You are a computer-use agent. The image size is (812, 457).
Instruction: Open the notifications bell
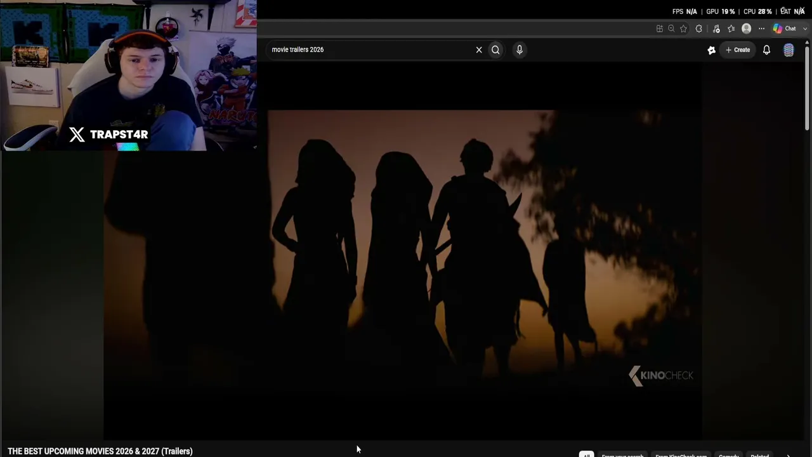[x=766, y=50]
